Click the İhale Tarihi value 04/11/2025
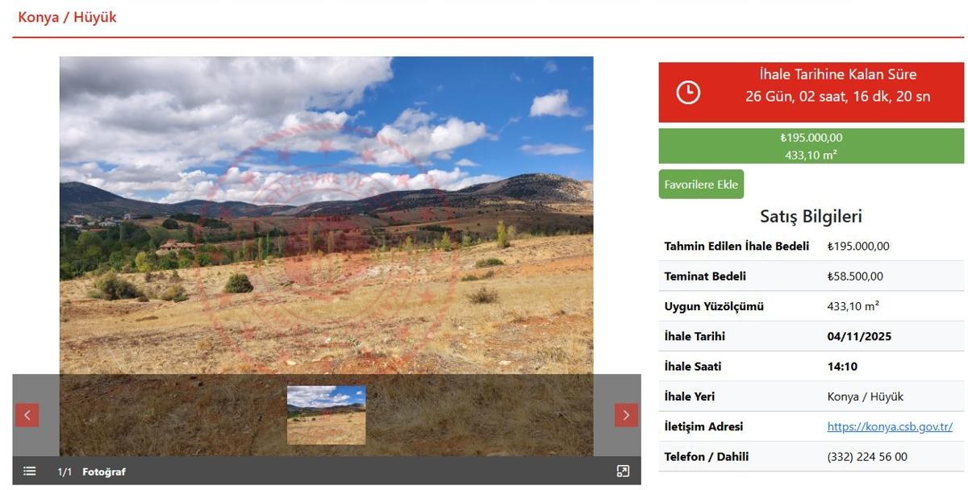Screen dimensions: 968x490 pos(859,337)
